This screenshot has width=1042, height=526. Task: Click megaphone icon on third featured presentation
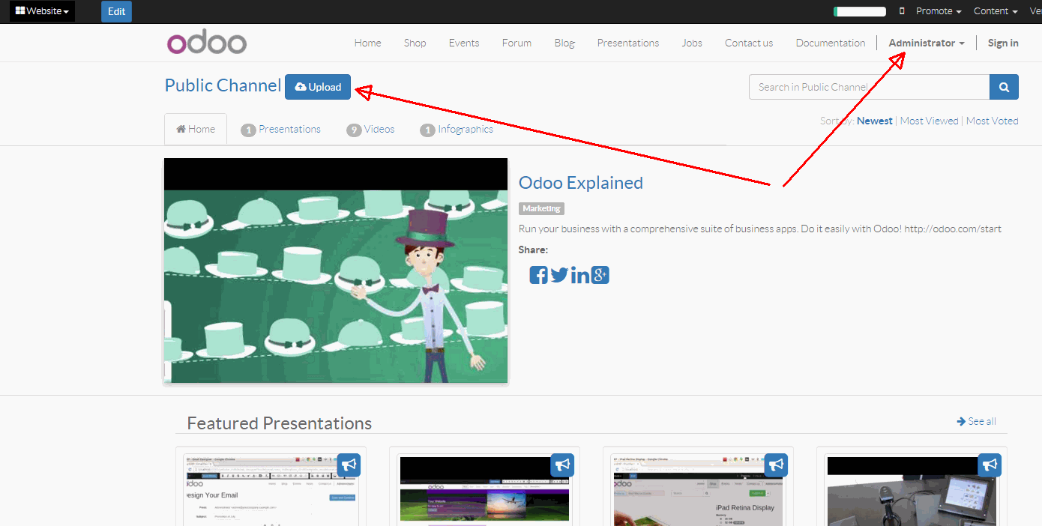tap(776, 465)
